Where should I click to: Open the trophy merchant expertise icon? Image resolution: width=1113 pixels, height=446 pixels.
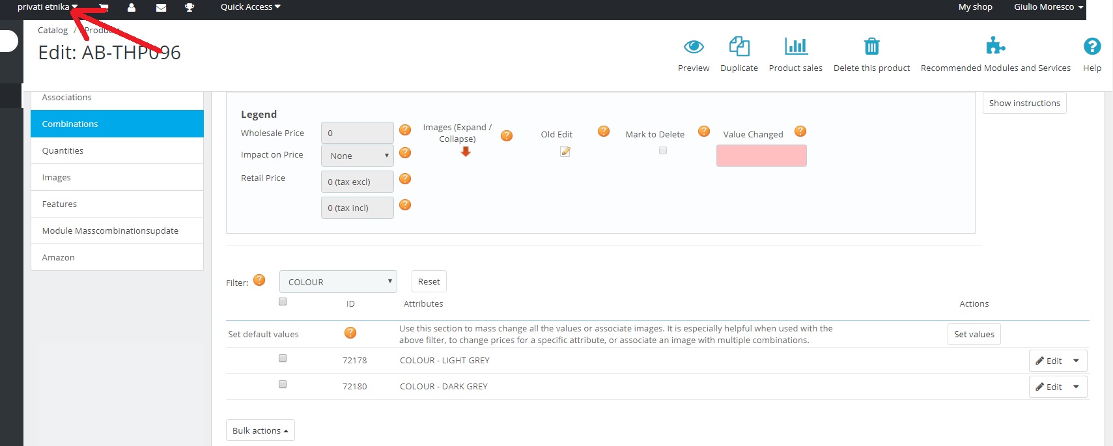click(190, 7)
